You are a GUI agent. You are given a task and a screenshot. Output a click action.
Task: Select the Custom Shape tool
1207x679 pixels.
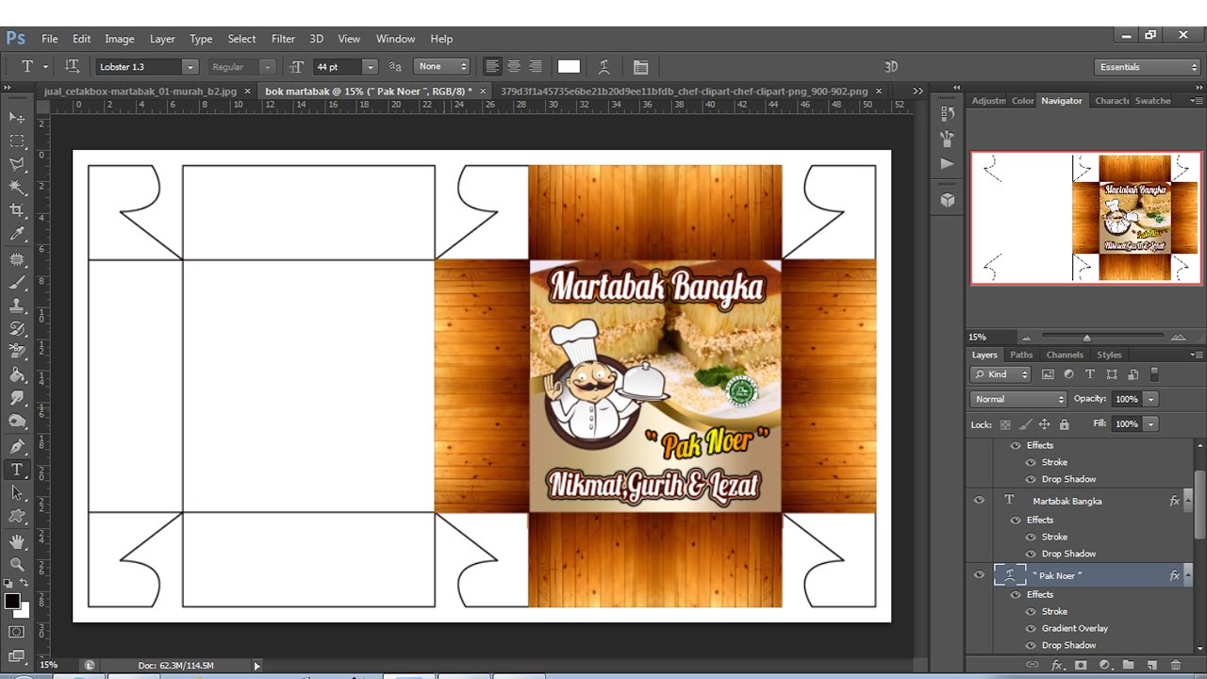(x=17, y=517)
